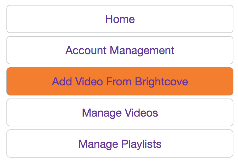This screenshot has height=164, width=238.
Task: Go to Account Management
Action: click(120, 50)
